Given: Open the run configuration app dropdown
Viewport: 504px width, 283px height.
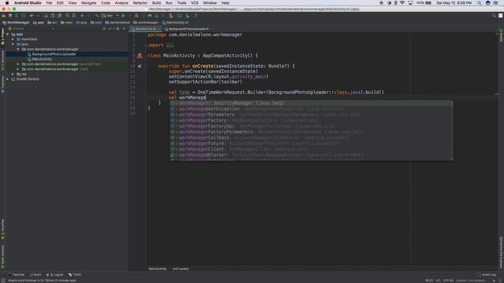Looking at the screenshot, I should (x=110, y=16).
